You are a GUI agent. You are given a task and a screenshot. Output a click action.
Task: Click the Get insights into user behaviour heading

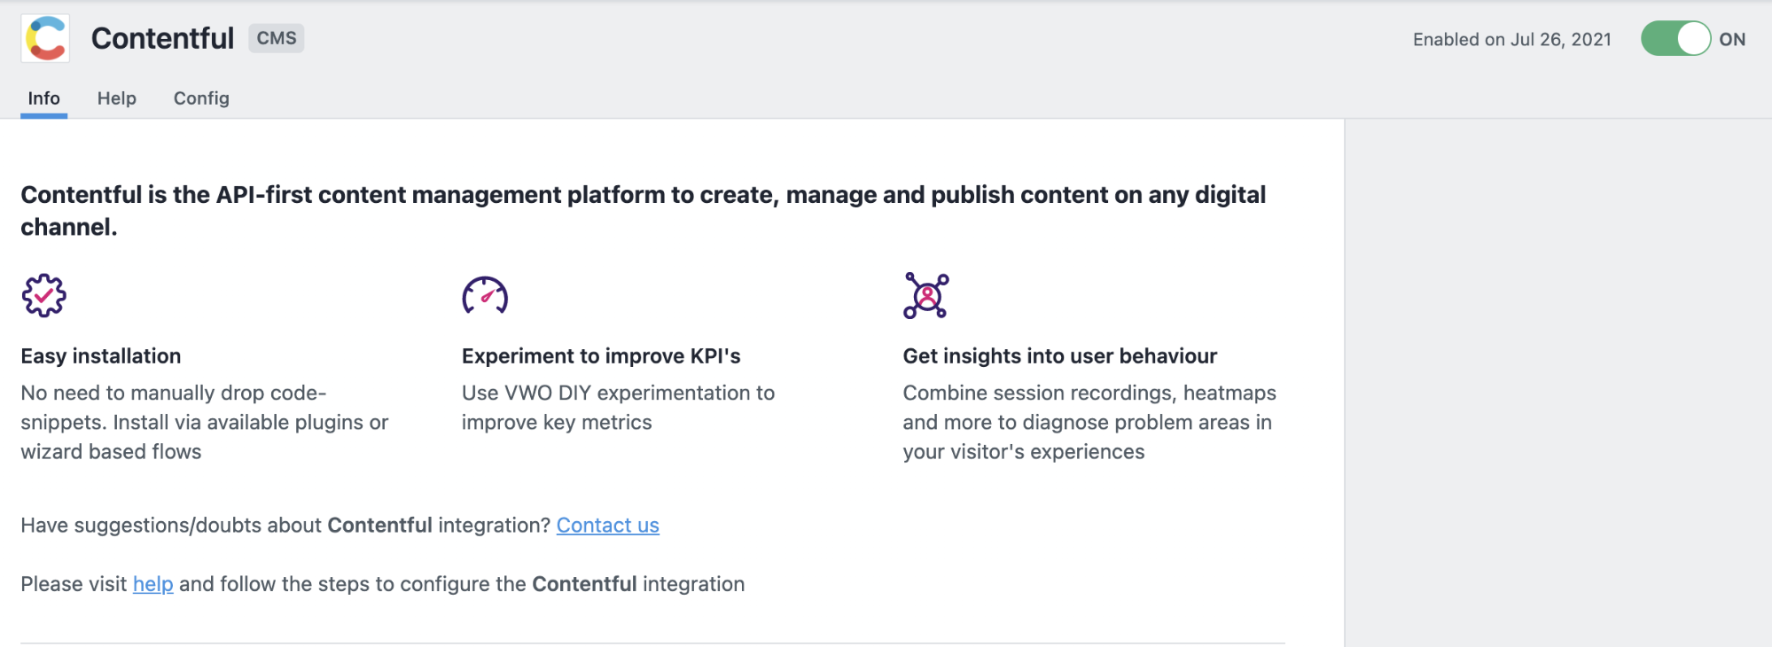click(1059, 356)
